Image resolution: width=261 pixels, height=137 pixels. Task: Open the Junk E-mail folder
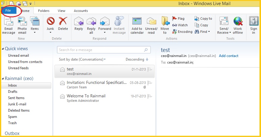pos(17,104)
